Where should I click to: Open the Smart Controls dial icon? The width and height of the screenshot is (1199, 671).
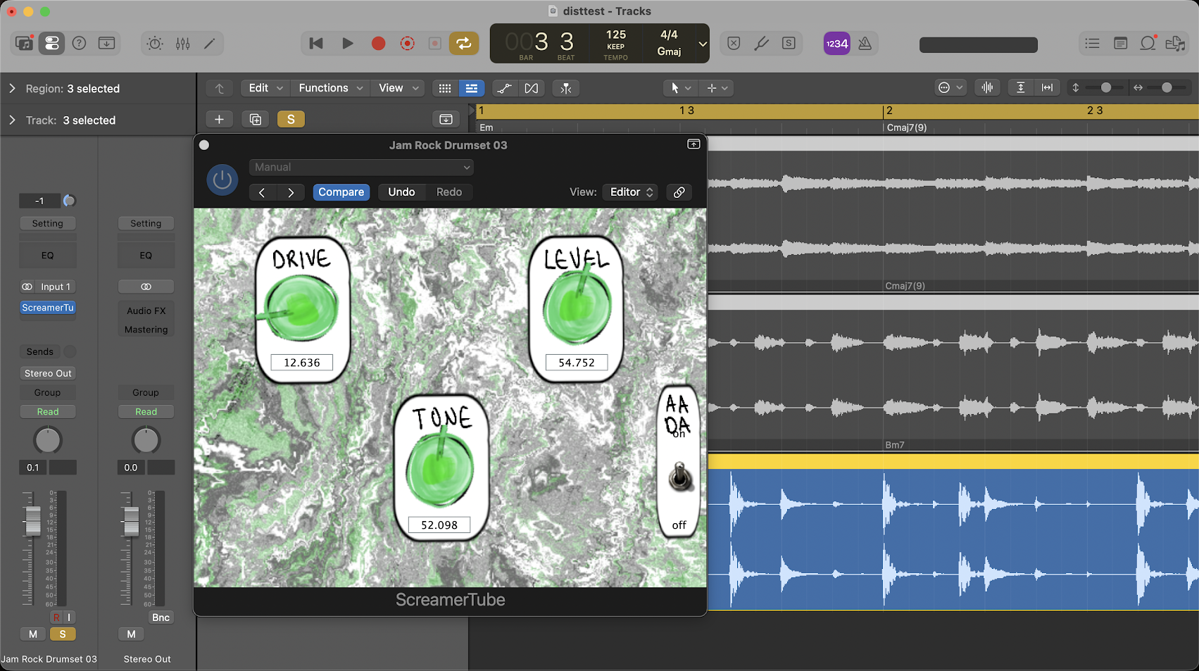click(155, 44)
